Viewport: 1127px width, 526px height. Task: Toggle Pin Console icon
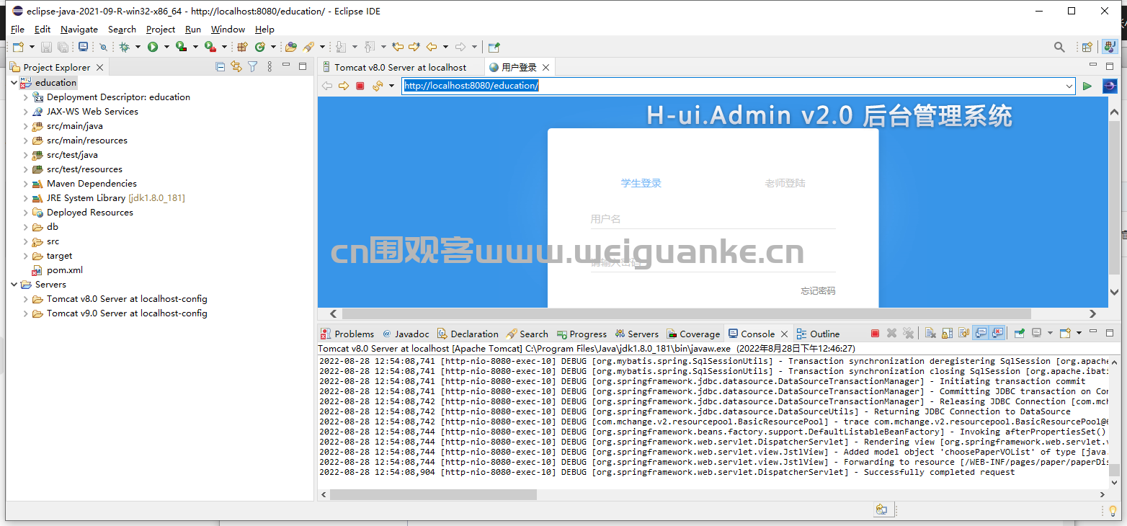pos(1019,334)
